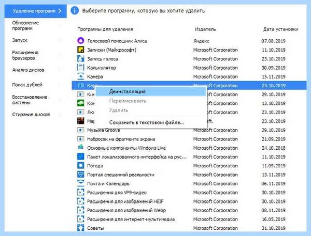Select Пакет локализованного интерфейса на рус… row
The height and width of the screenshot is (236, 311).
pyautogui.click(x=189, y=157)
